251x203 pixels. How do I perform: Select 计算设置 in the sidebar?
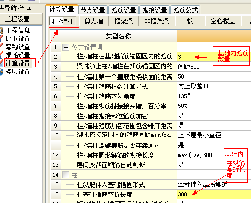point(18,64)
